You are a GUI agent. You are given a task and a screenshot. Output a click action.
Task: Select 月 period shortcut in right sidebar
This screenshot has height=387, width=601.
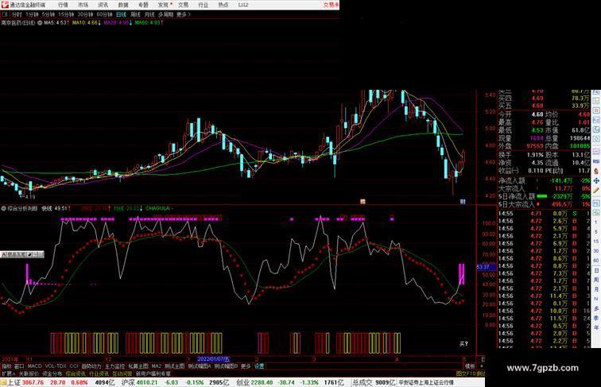[x=596, y=289]
